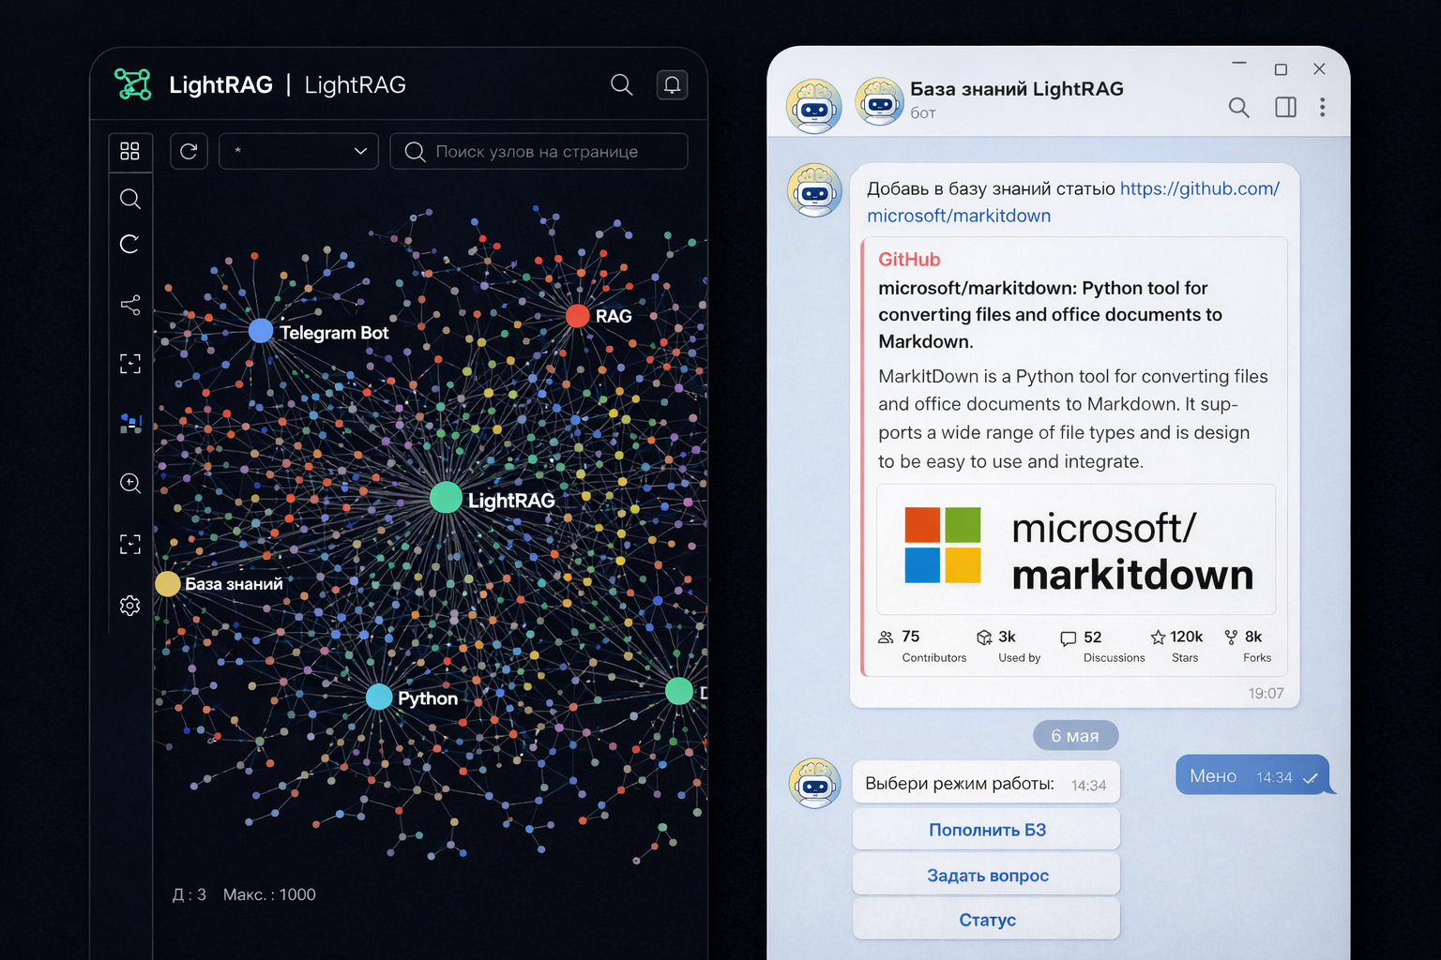
Task: Open the github.com/microsoft/markitdown link
Action: 1073,202
